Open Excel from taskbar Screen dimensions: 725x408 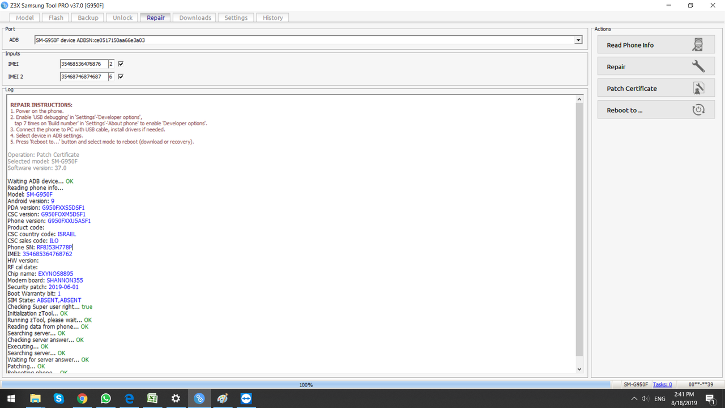point(152,399)
